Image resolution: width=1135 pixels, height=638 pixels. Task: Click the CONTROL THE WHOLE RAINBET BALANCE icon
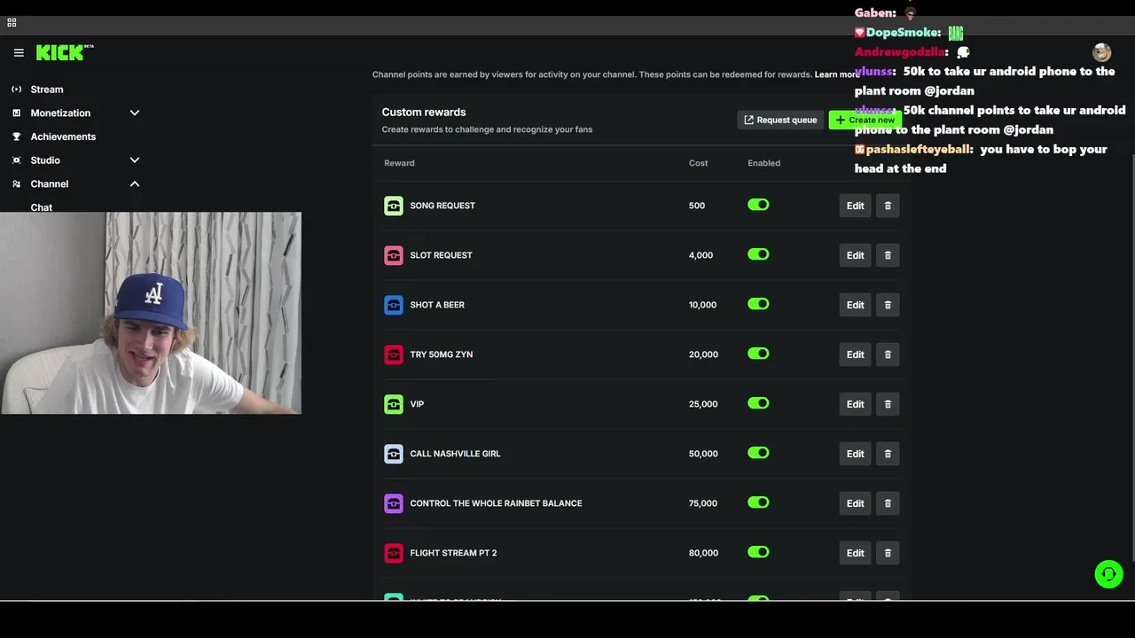click(x=394, y=503)
